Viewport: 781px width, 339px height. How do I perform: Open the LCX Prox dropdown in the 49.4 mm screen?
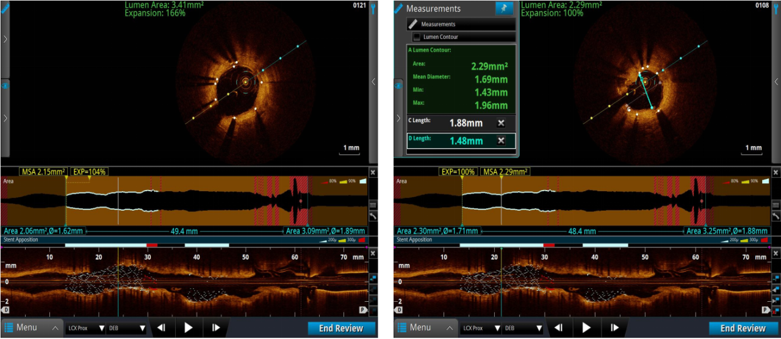[85, 328]
